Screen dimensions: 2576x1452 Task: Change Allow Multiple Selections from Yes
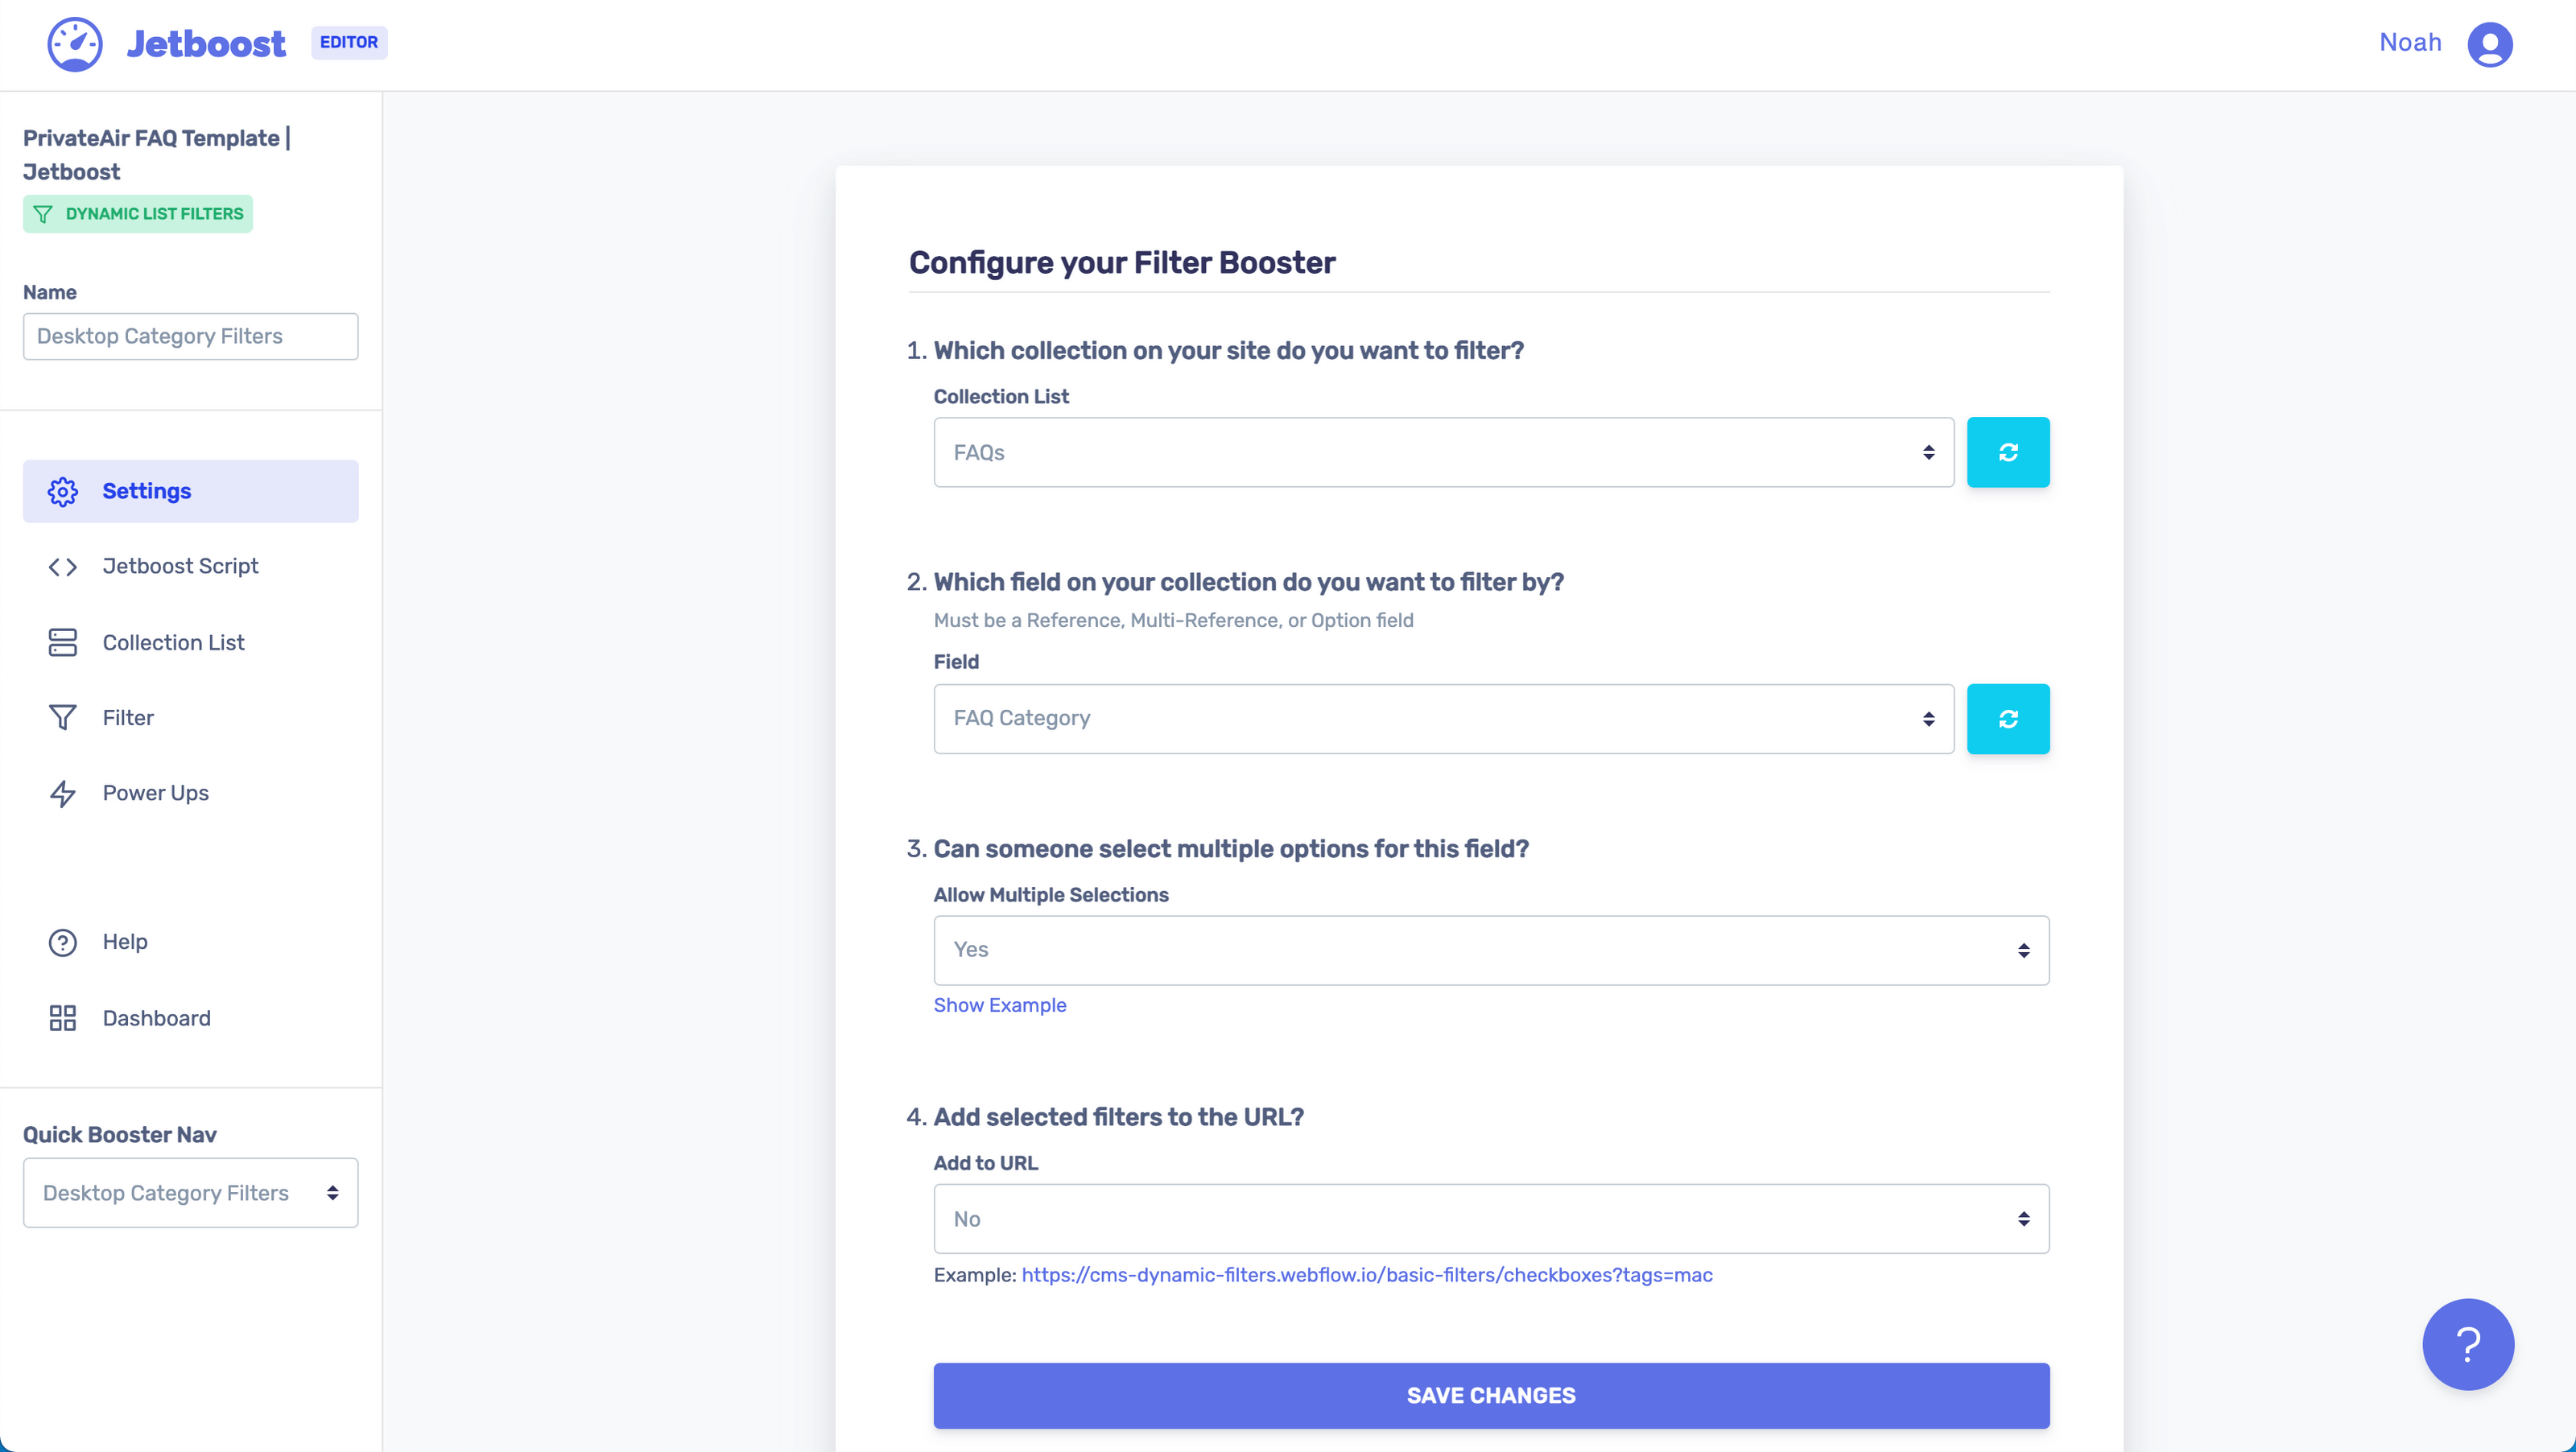click(1490, 950)
